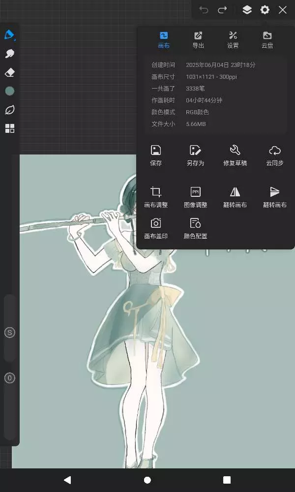This screenshot has height=492, width=295.
Task: Undo the last stroke
Action: coord(204,10)
